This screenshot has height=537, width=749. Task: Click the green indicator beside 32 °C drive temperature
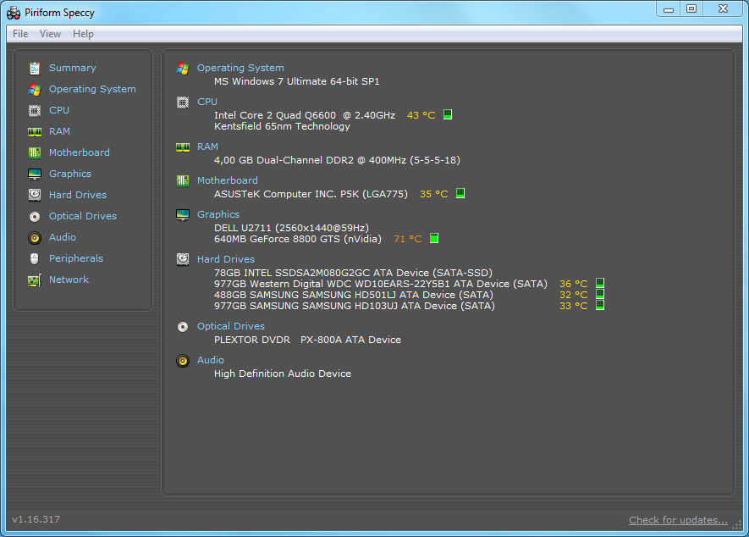point(600,294)
